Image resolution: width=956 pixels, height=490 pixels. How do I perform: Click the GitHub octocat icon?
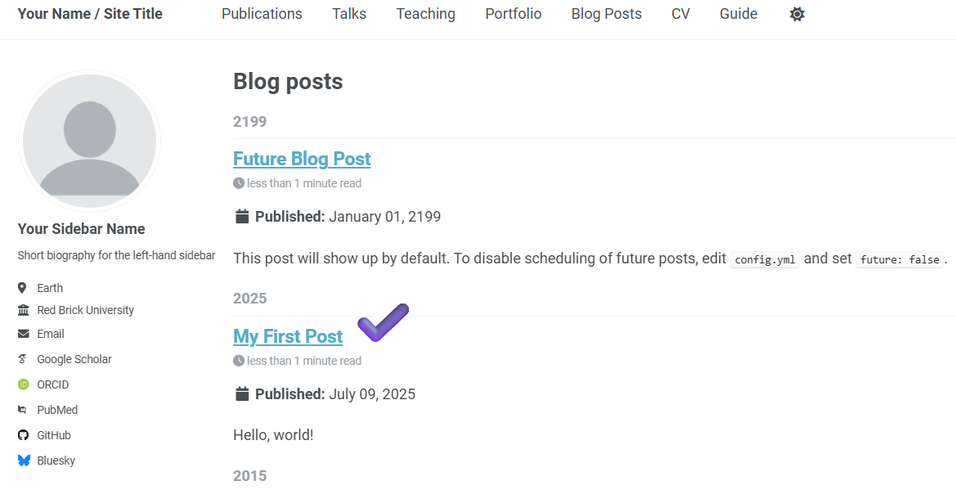pyautogui.click(x=23, y=435)
